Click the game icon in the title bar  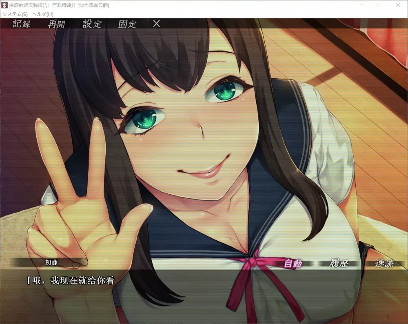pos(4,5)
